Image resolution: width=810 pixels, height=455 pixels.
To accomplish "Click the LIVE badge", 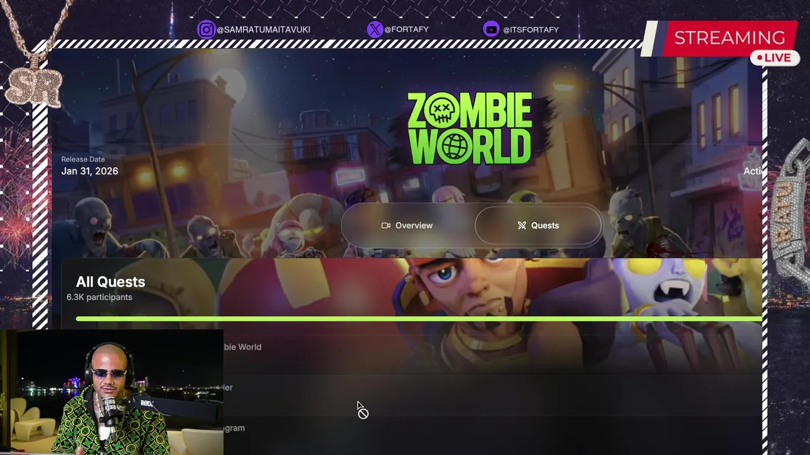I will [775, 58].
